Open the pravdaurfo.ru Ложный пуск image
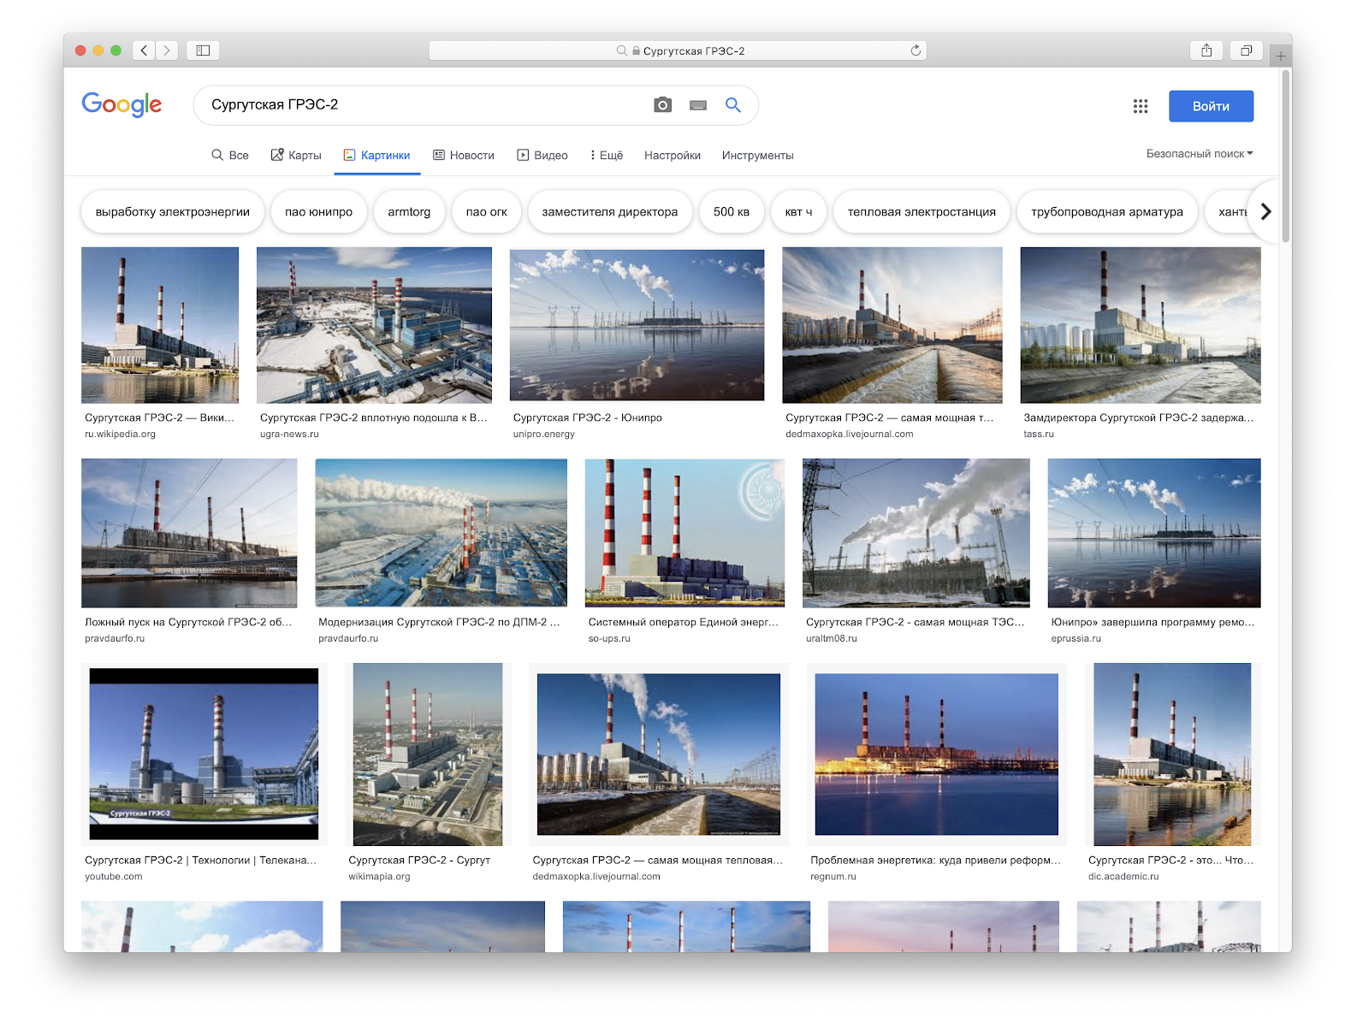1369x1024 pixels. [189, 533]
